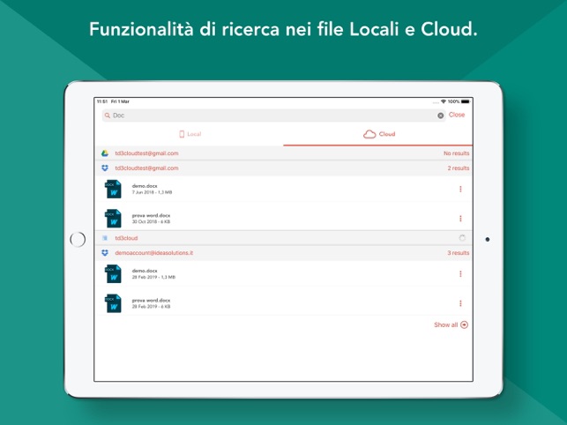Click the Show all link
567x425 pixels.
point(446,324)
